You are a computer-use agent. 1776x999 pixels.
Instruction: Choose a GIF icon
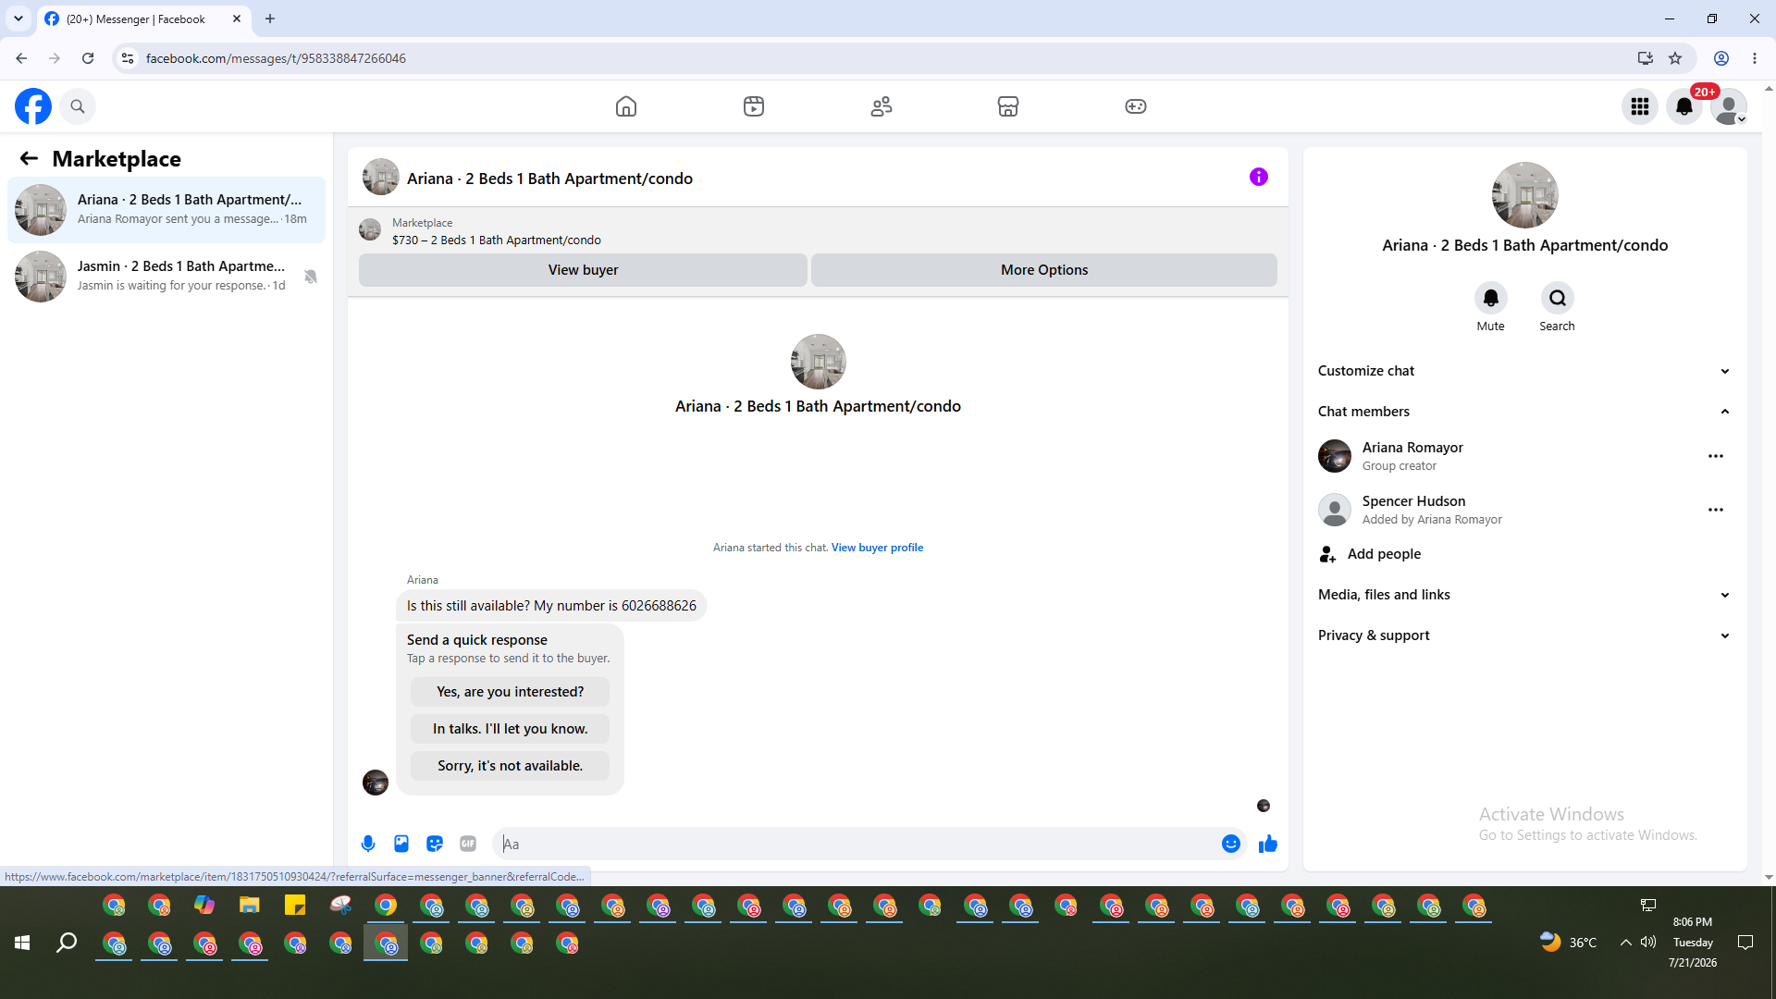(468, 844)
